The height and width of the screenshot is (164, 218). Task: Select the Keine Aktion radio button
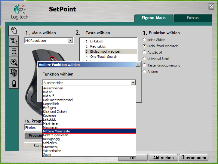pos(144,40)
